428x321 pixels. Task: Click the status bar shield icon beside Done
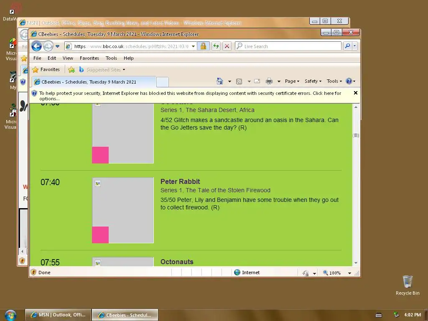[33, 272]
